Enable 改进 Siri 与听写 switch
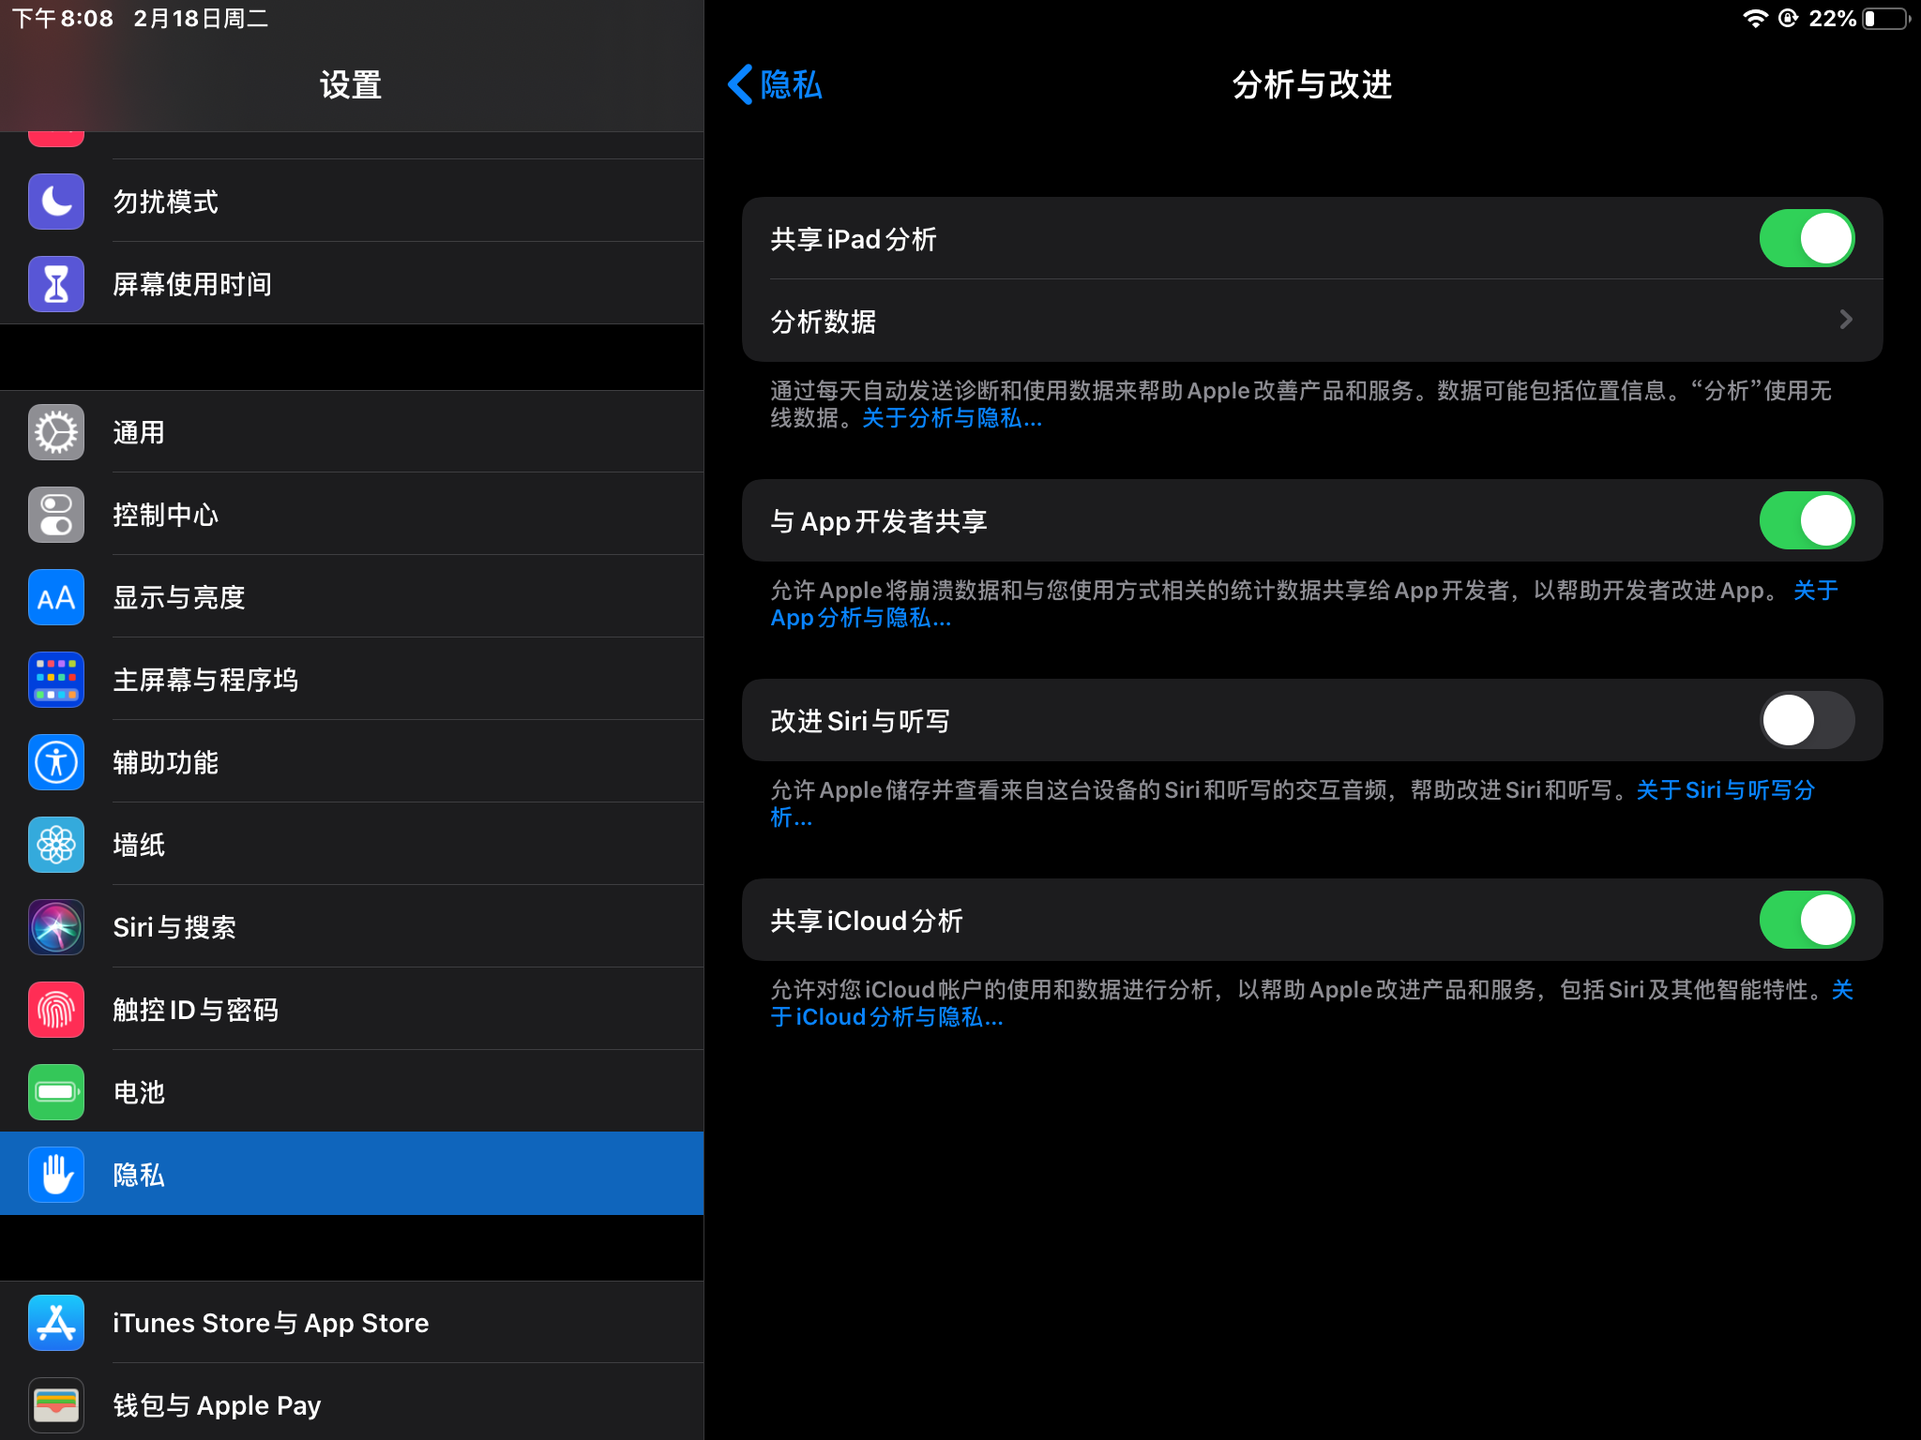The height and width of the screenshot is (1440, 1921). coord(1806,720)
